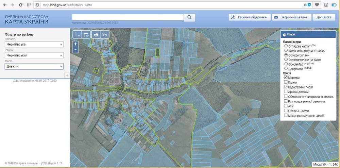
Task: Add page to bookmarks heart icon
Action: (317, 5)
